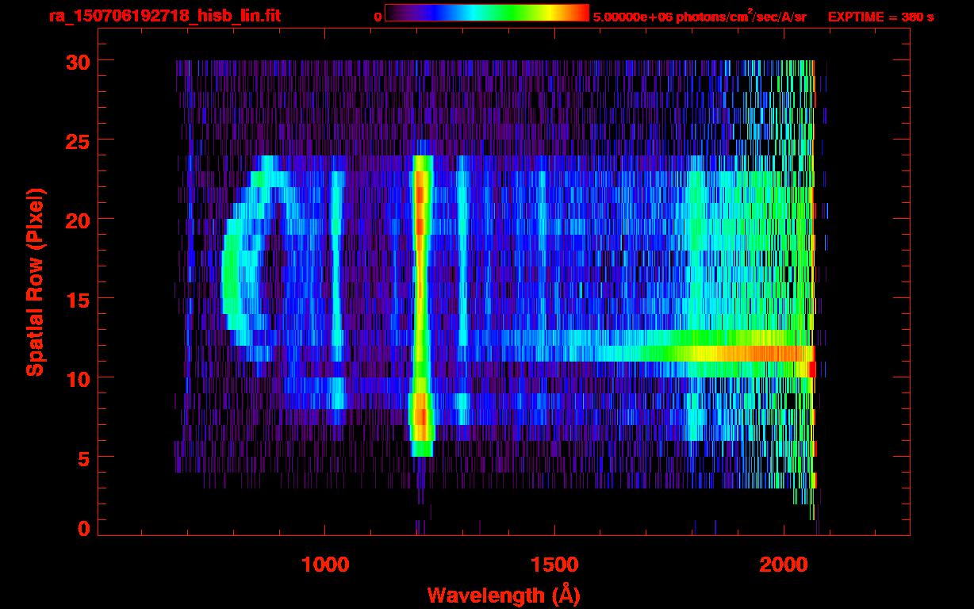Viewport: 974px width, 609px height.
Task: Click the file name ra_150706192718_hisb_lin.fit
Action: (x=164, y=16)
